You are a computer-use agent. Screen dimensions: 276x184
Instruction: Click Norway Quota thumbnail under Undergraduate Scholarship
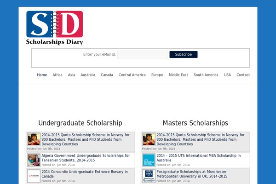click(x=34, y=139)
